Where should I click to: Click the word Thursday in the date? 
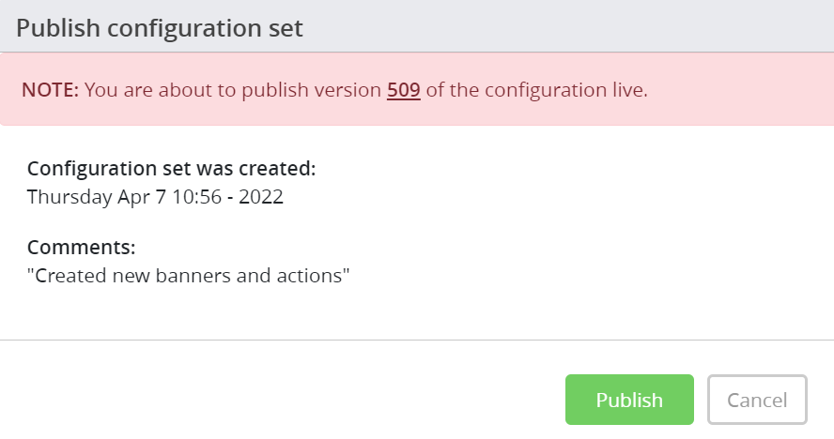tap(69, 197)
